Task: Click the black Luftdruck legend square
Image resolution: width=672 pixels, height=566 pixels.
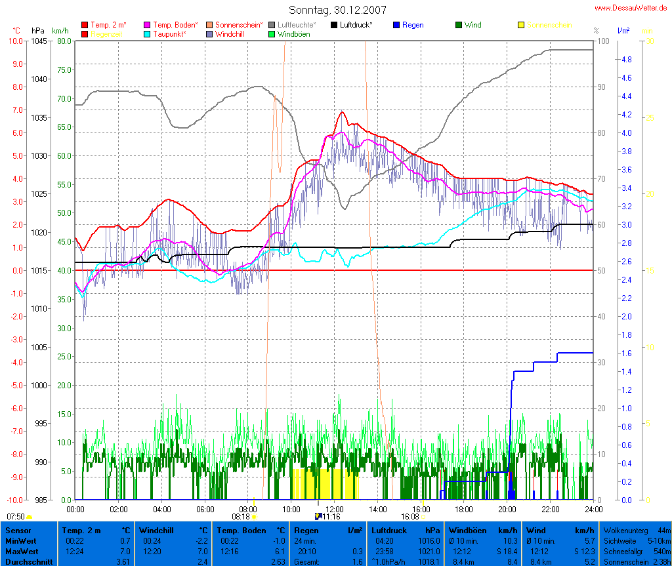Action: pos(334,26)
